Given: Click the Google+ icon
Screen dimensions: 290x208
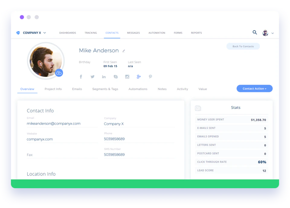Looking at the screenshot, I should point(139,77).
